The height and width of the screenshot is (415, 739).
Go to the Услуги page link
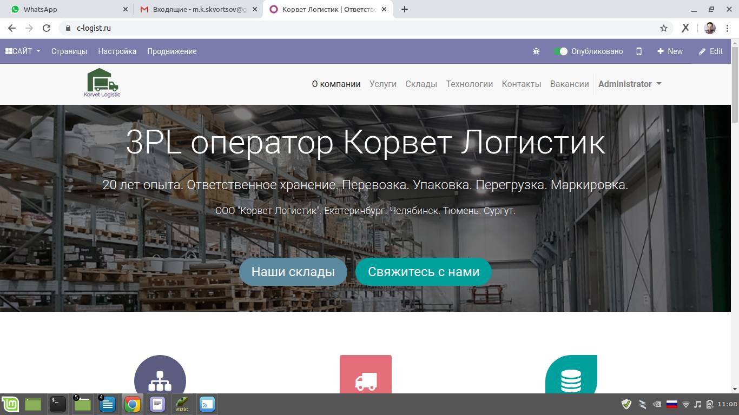tap(383, 84)
